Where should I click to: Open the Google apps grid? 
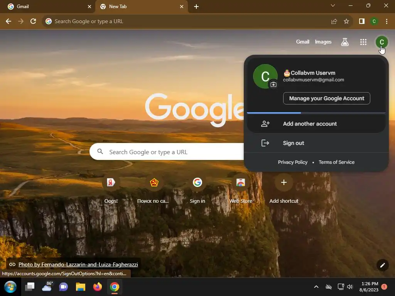point(363,42)
